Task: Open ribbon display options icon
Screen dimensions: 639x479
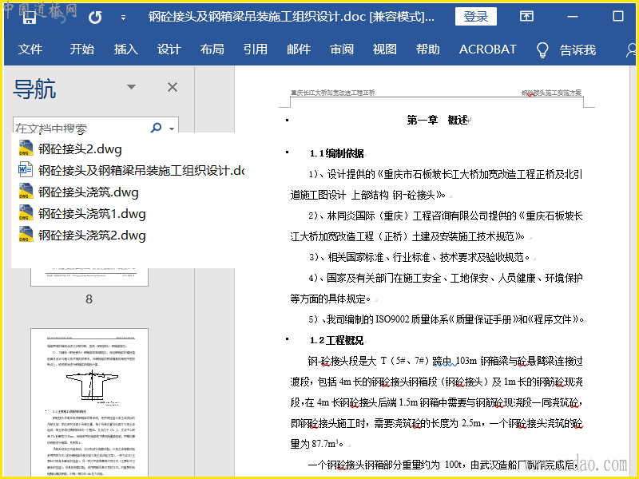Action: pos(526,16)
